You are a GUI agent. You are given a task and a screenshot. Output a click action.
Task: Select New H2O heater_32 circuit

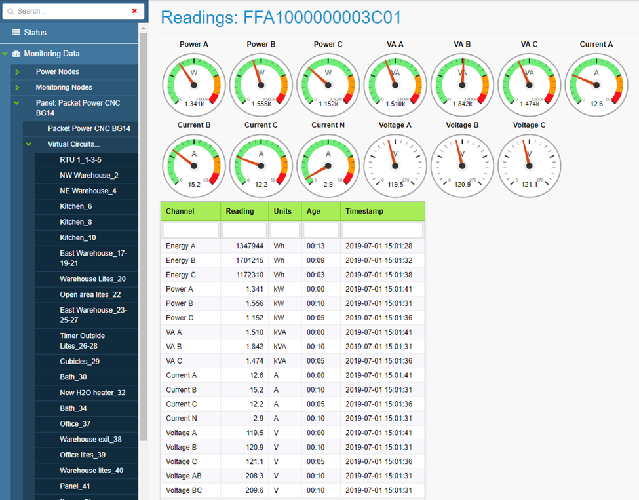coord(92,393)
